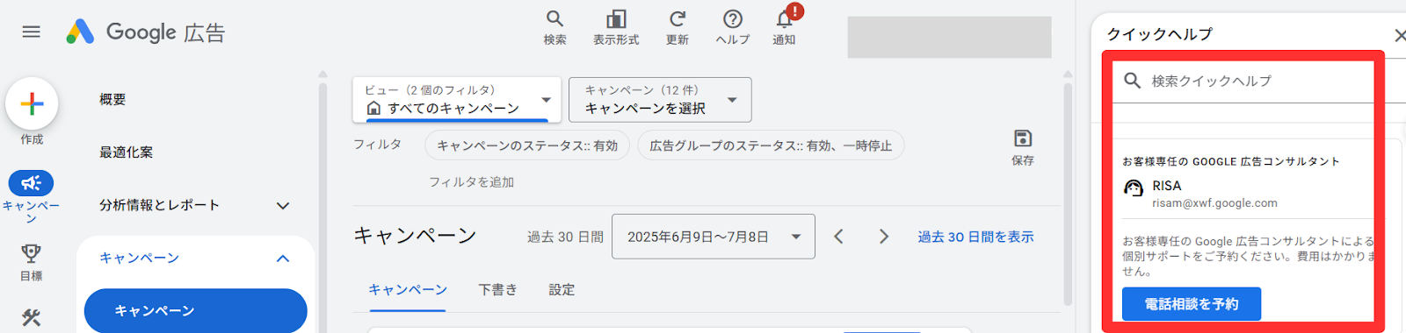Open the キャンペーンを選択 dropdown

(x=660, y=99)
